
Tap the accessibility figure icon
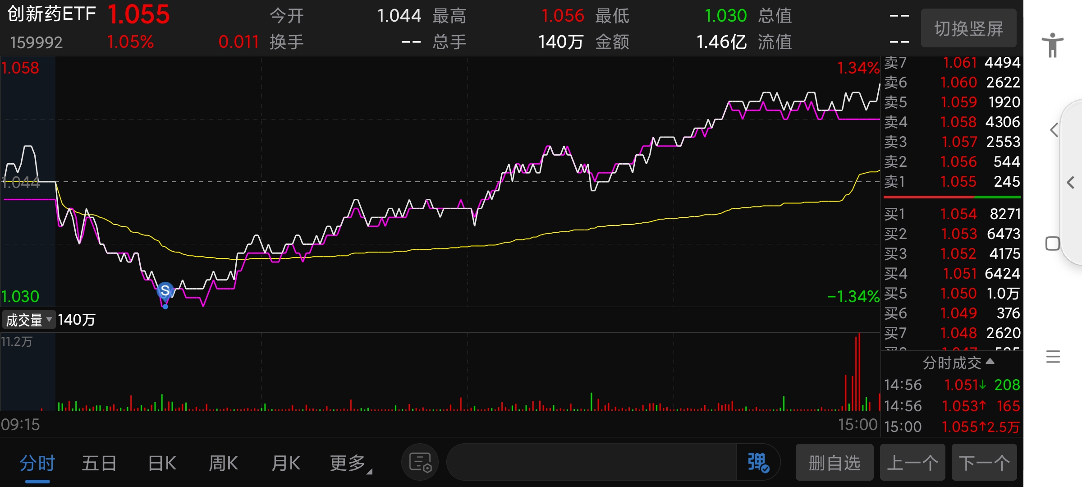coord(1052,45)
